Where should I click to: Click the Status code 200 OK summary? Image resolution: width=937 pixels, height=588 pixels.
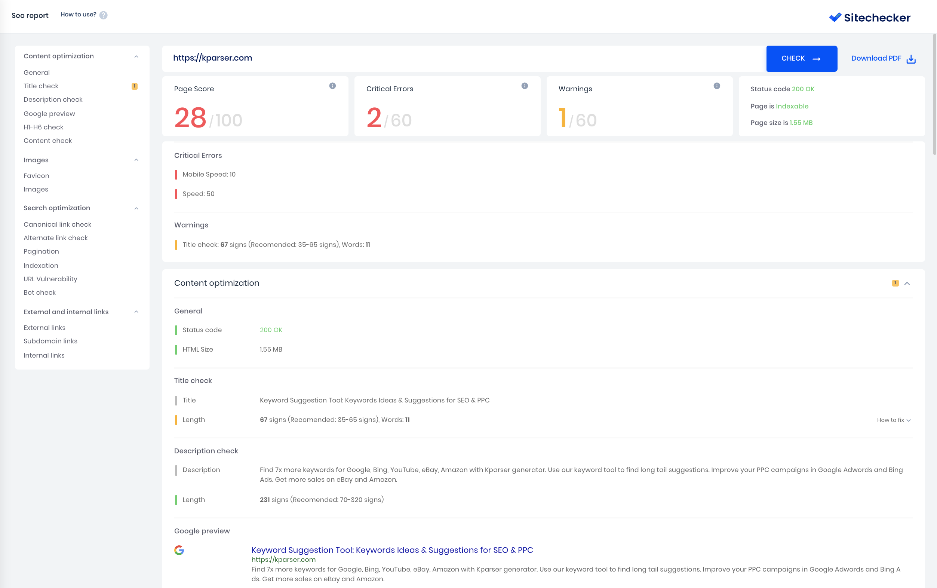(x=782, y=89)
